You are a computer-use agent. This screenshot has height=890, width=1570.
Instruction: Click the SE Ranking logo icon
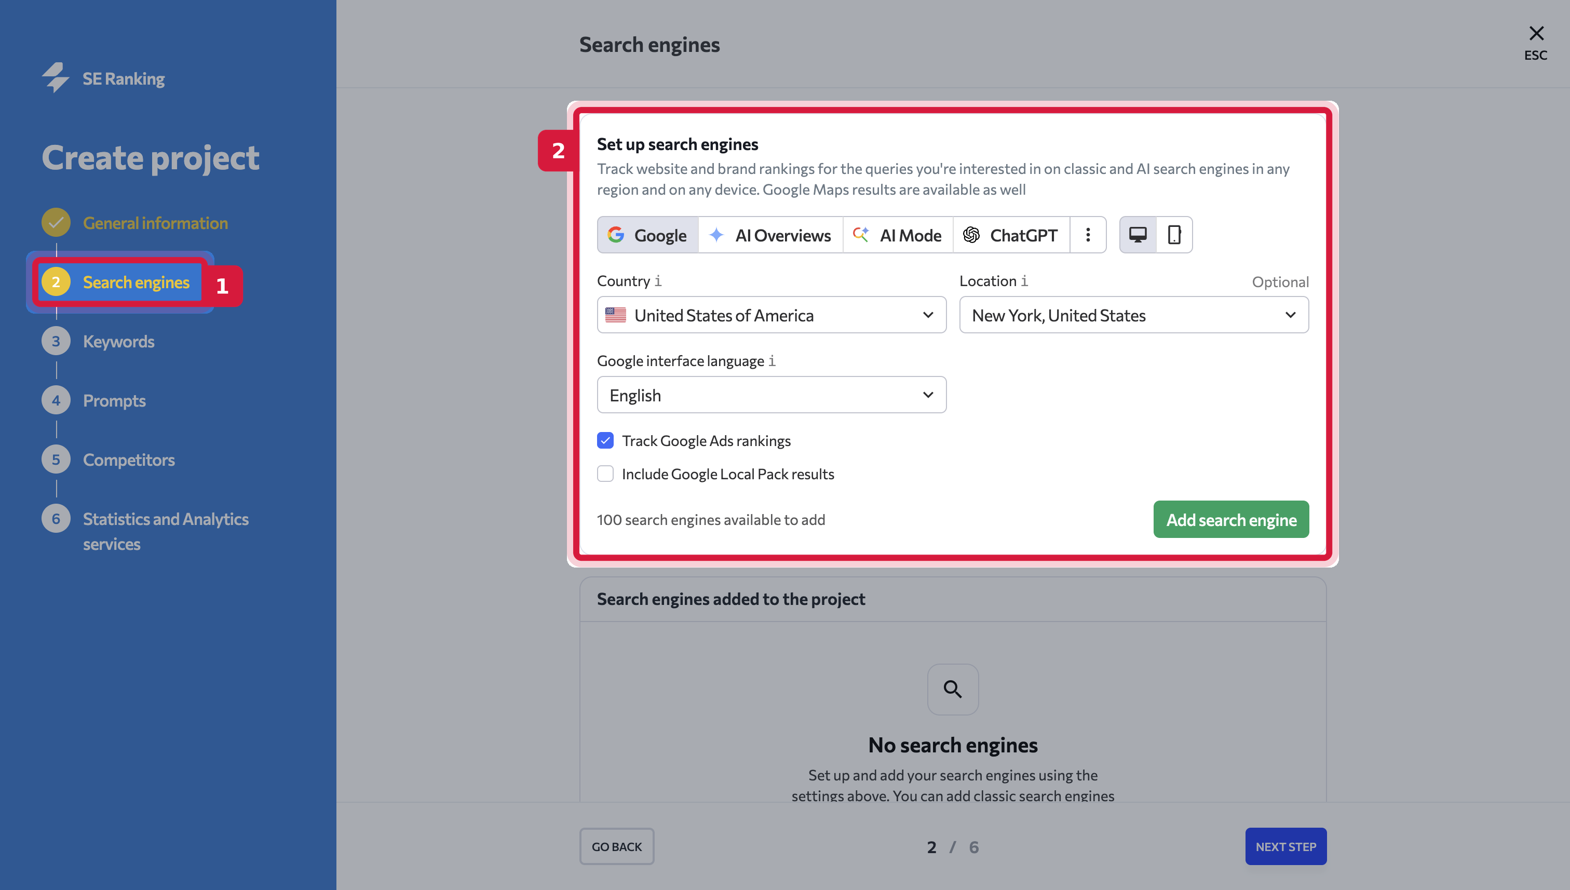coord(56,78)
